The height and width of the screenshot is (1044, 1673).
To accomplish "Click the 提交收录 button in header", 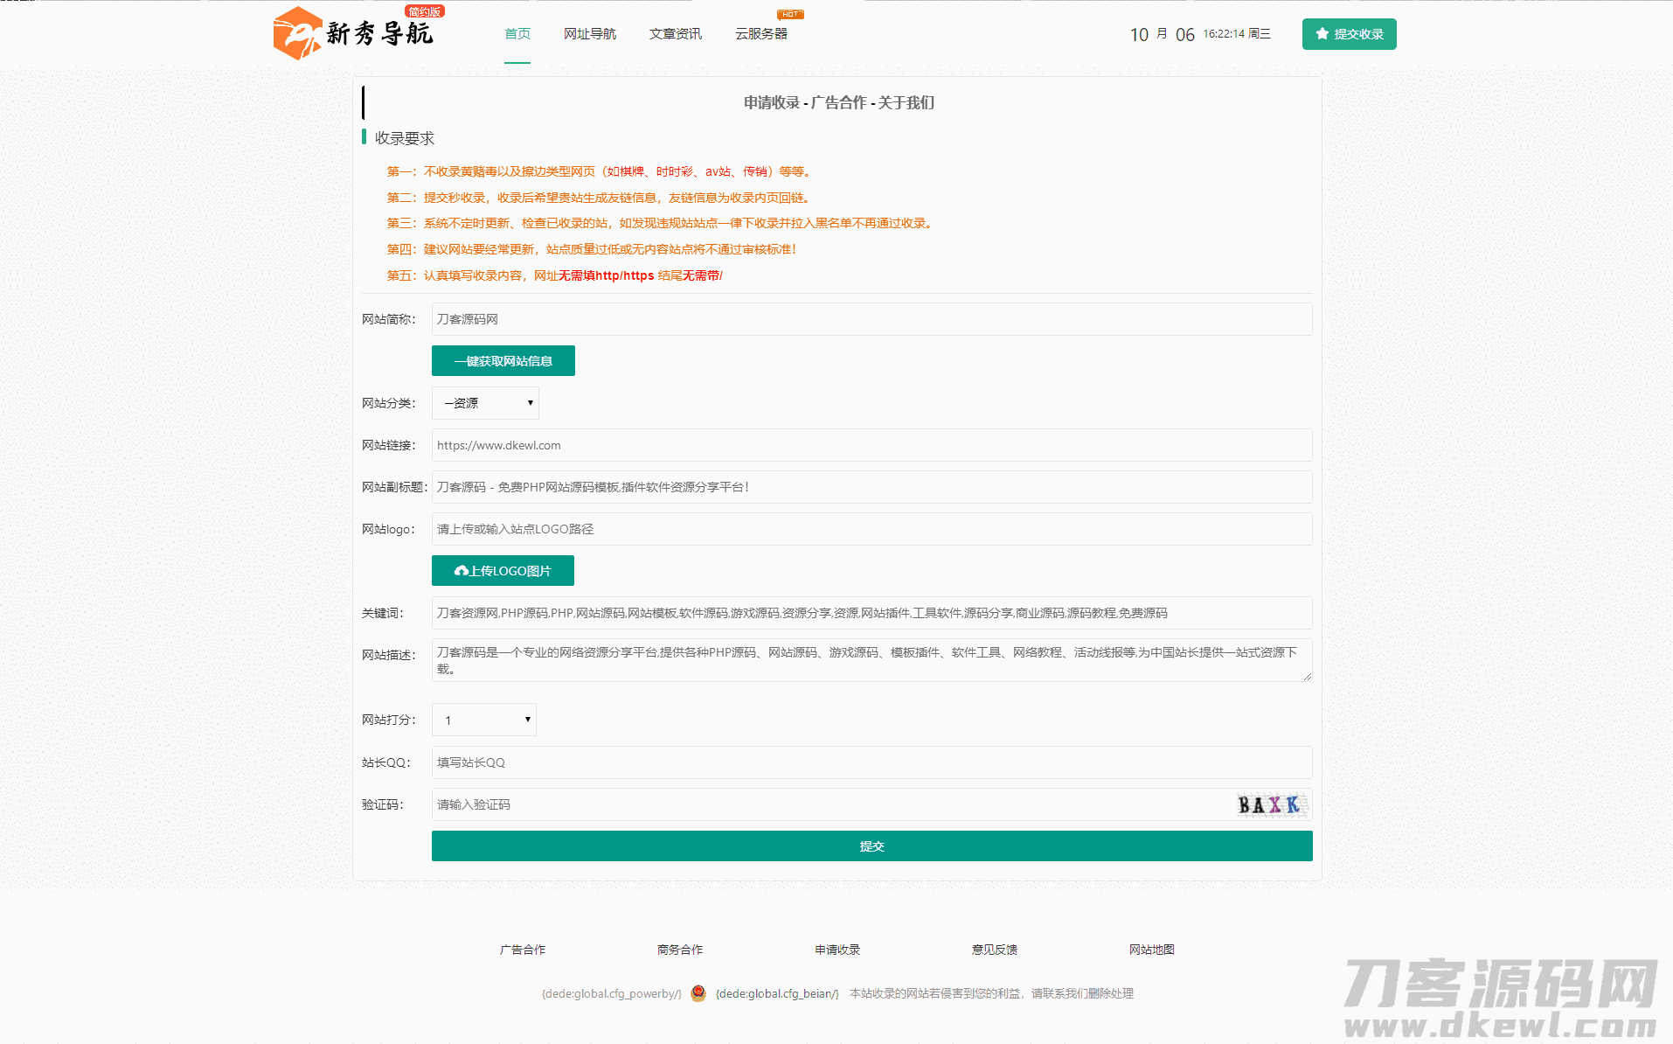I will (x=1350, y=34).
